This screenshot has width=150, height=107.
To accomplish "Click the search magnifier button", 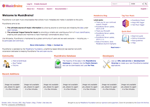I will tap(146, 4).
